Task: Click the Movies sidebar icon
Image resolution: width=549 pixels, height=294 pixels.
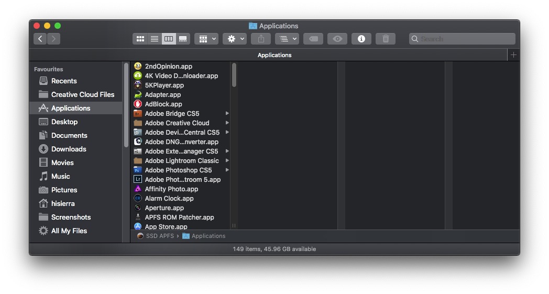Action: pyautogui.click(x=43, y=162)
